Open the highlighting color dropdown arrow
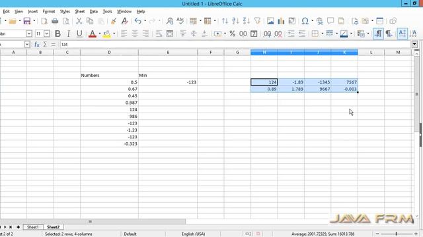This screenshot has width=423, height=237. coord(114,34)
